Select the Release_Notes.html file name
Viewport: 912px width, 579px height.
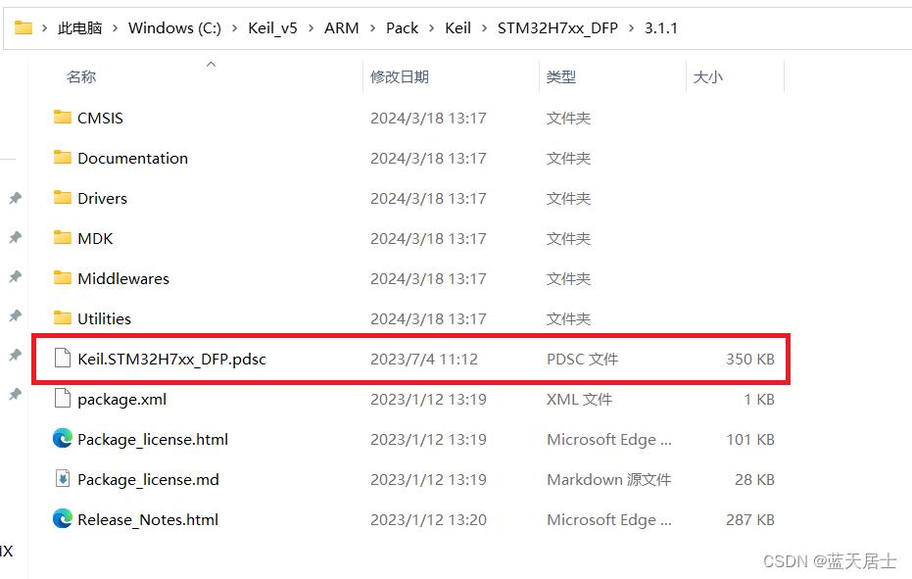[148, 519]
